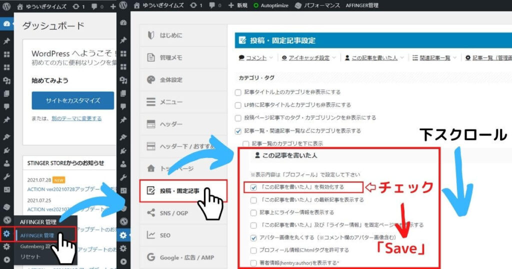Open Plugins icon in AFFINGER window sidebar

123,150
